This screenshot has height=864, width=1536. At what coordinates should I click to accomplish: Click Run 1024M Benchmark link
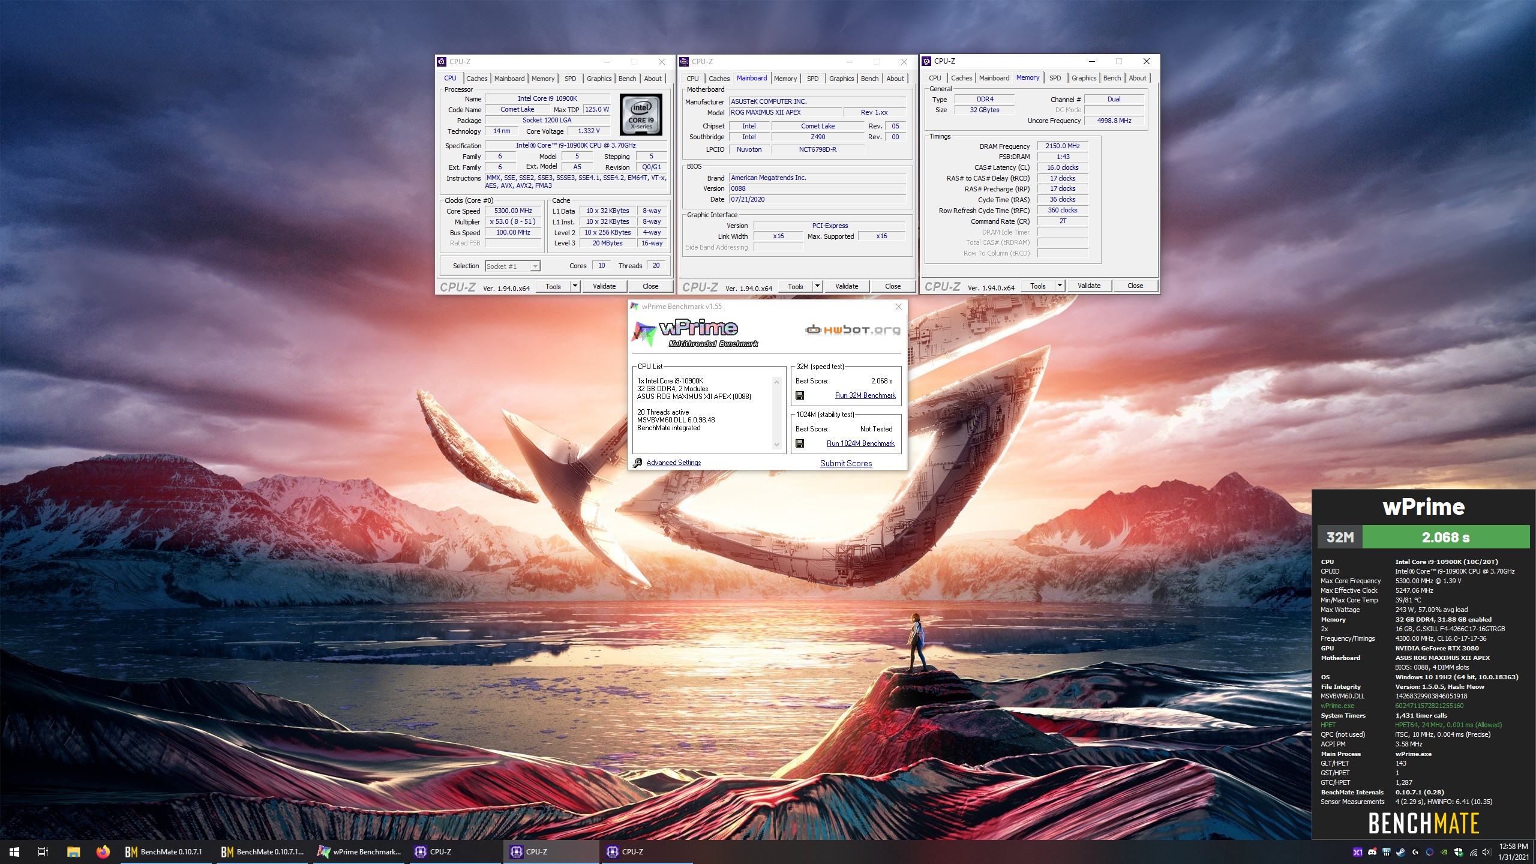pos(860,443)
